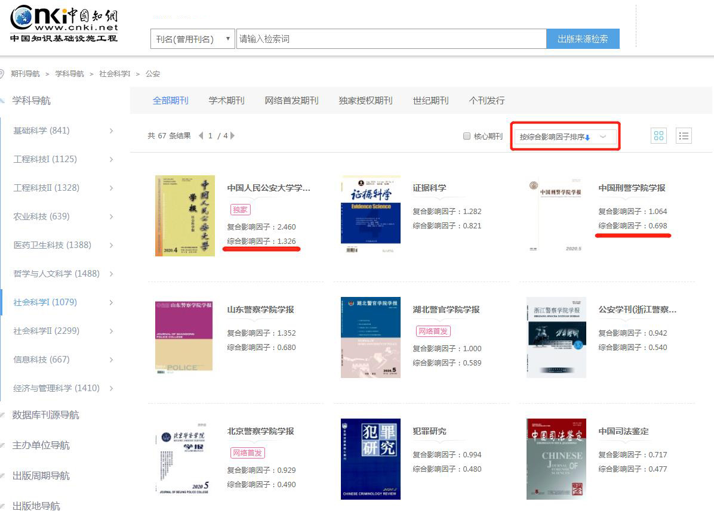The image size is (714, 511).
Task: Switch to list view layout icon
Action: point(684,135)
